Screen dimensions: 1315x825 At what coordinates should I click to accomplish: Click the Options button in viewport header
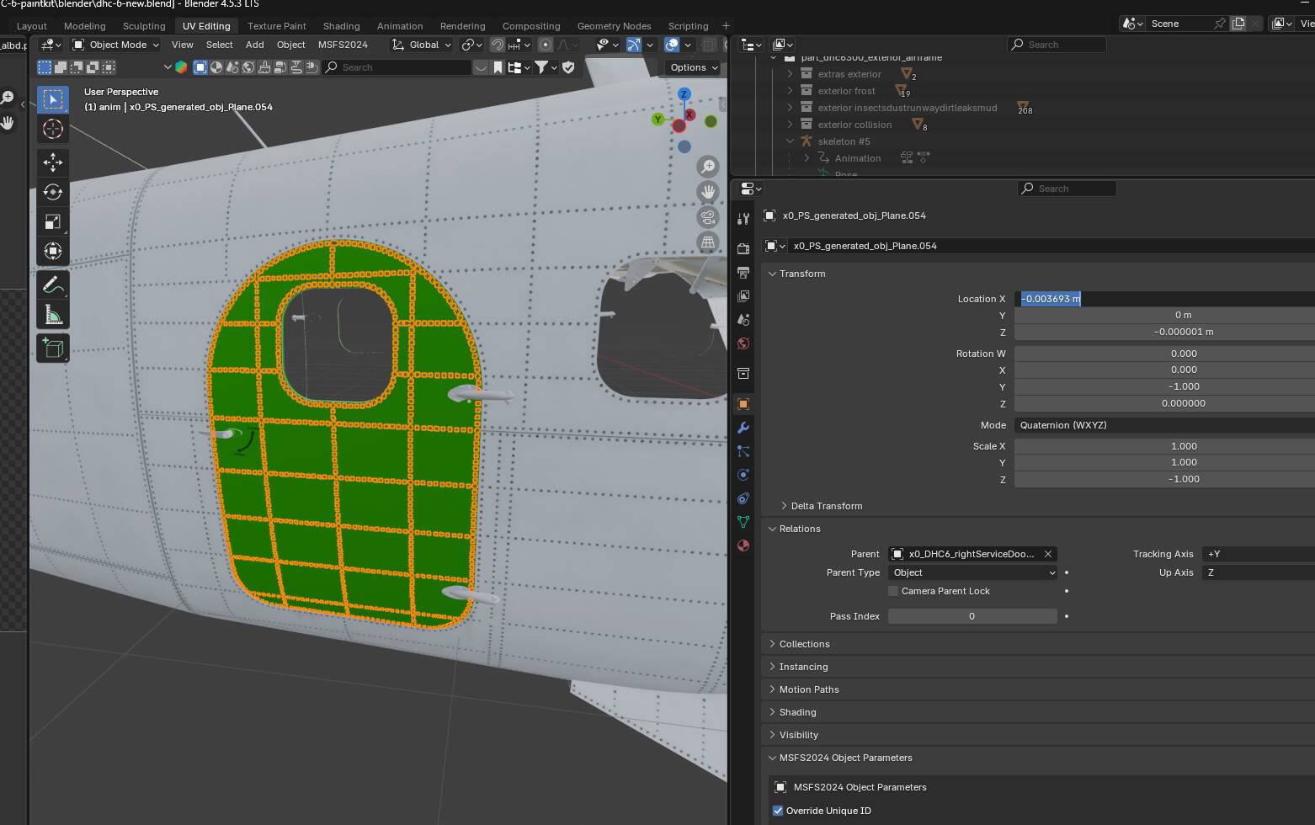pos(694,67)
